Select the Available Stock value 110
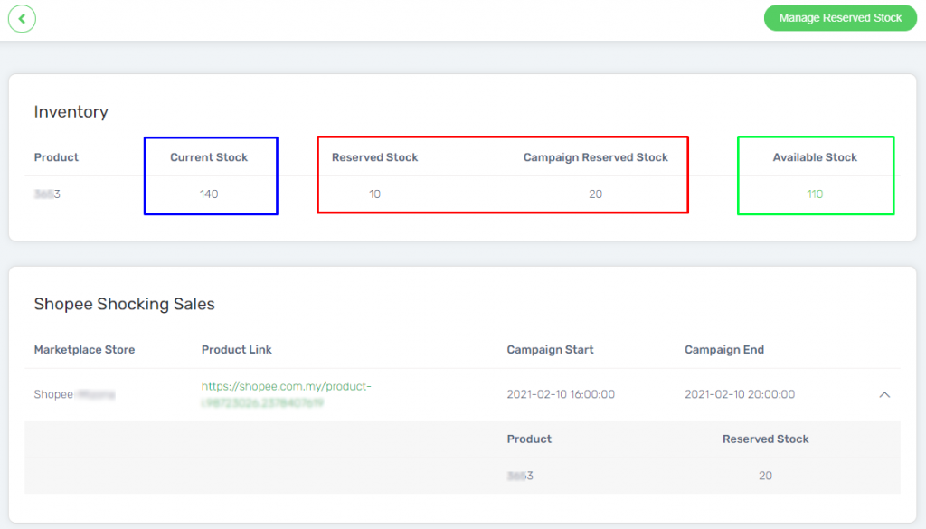This screenshot has height=529, width=926. [815, 194]
